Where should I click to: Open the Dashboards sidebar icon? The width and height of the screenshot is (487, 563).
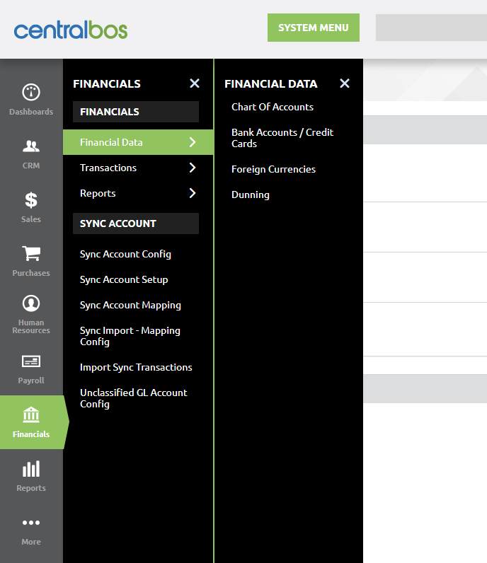tap(31, 93)
